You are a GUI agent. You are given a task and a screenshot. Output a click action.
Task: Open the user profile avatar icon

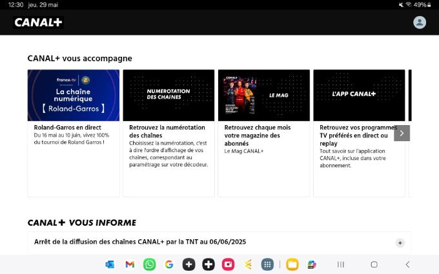pos(420,23)
